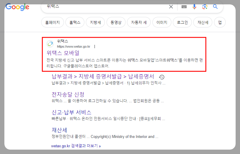The width and height of the screenshot is (240, 154).
Task: Select the 동영상 filter chip
Action: [116, 23]
